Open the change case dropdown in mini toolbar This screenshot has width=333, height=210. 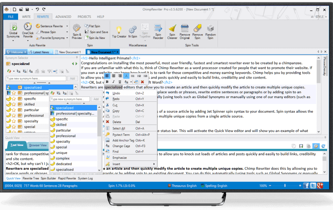131,82
